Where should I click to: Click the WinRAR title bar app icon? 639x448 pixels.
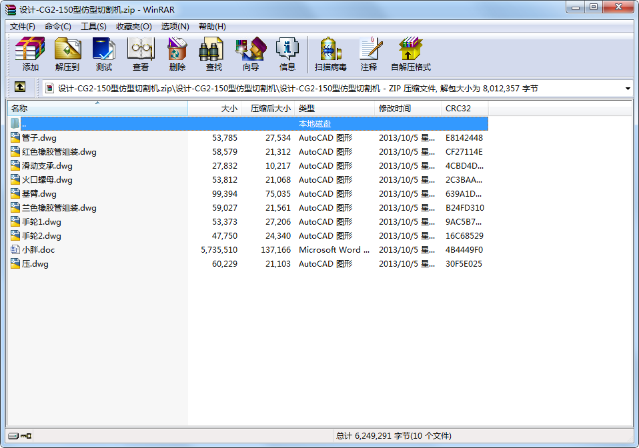pyautogui.click(x=11, y=9)
